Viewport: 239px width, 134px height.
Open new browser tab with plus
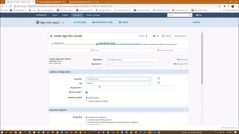(x=98, y=2)
